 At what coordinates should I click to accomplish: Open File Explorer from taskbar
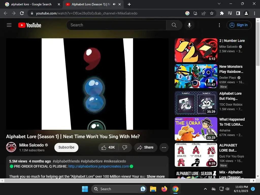pyautogui.click(x=153, y=189)
